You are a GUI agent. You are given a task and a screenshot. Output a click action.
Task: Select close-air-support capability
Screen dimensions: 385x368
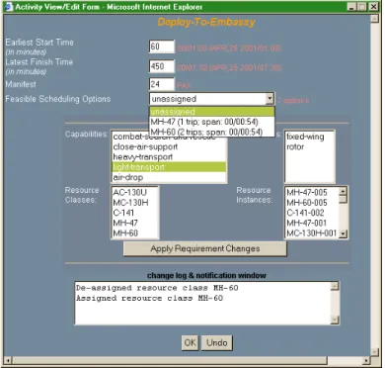(x=169, y=146)
